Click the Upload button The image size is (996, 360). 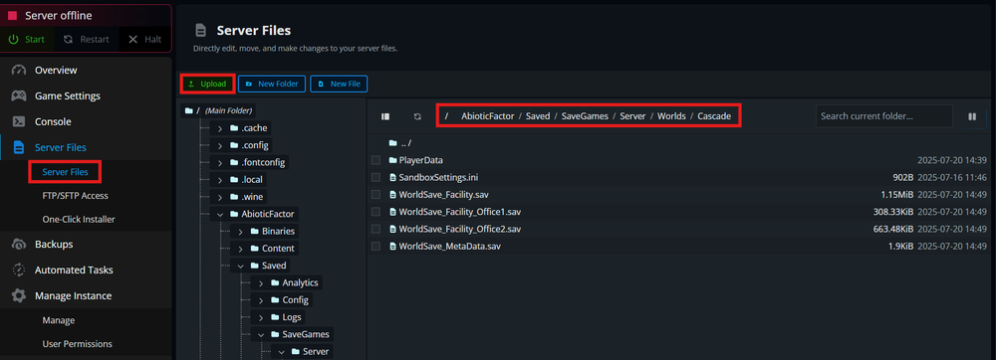tap(207, 84)
